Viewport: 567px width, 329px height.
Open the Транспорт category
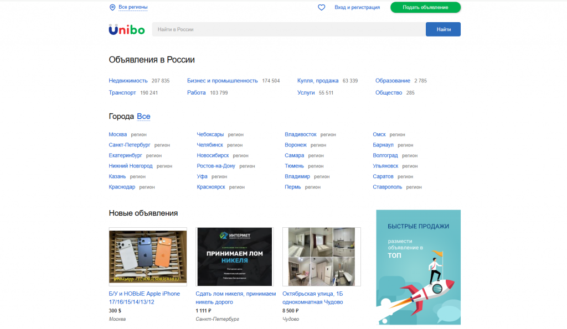point(122,93)
